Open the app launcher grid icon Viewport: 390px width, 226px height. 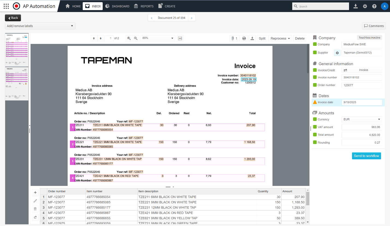(x=6, y=6)
